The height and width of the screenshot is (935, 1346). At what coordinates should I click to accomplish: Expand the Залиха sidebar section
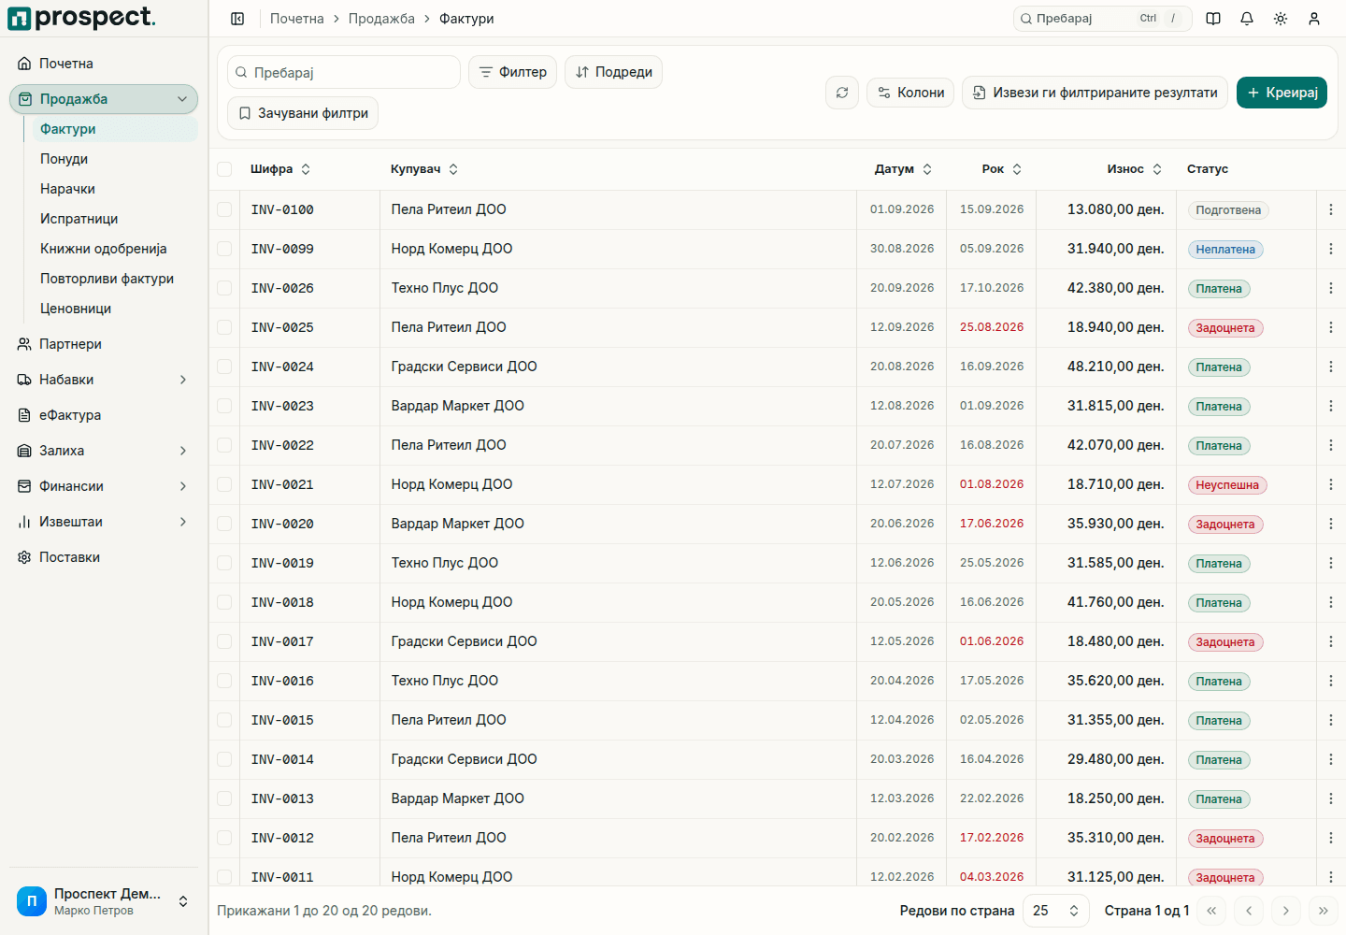[104, 451]
